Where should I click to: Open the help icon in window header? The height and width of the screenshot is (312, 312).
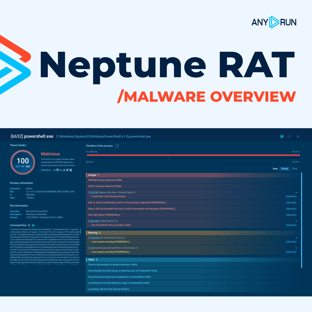[289, 136]
